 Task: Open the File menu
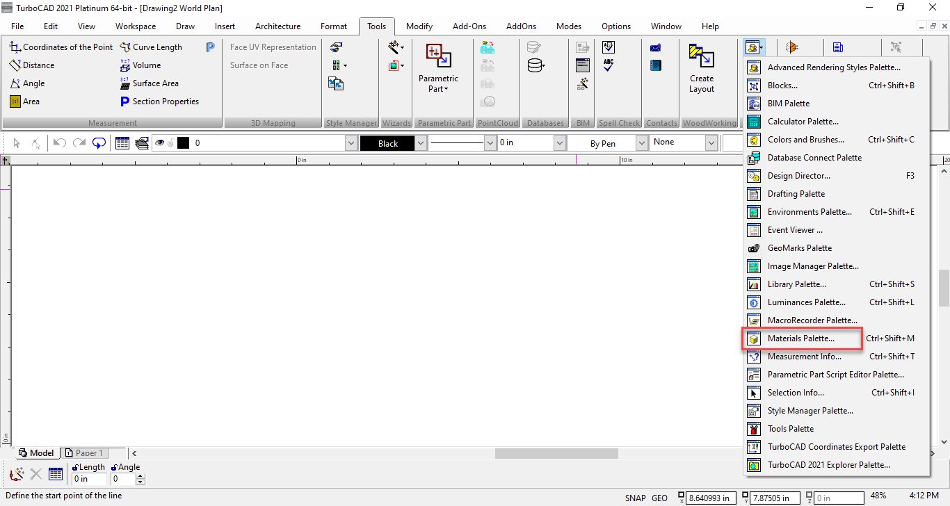[17, 26]
